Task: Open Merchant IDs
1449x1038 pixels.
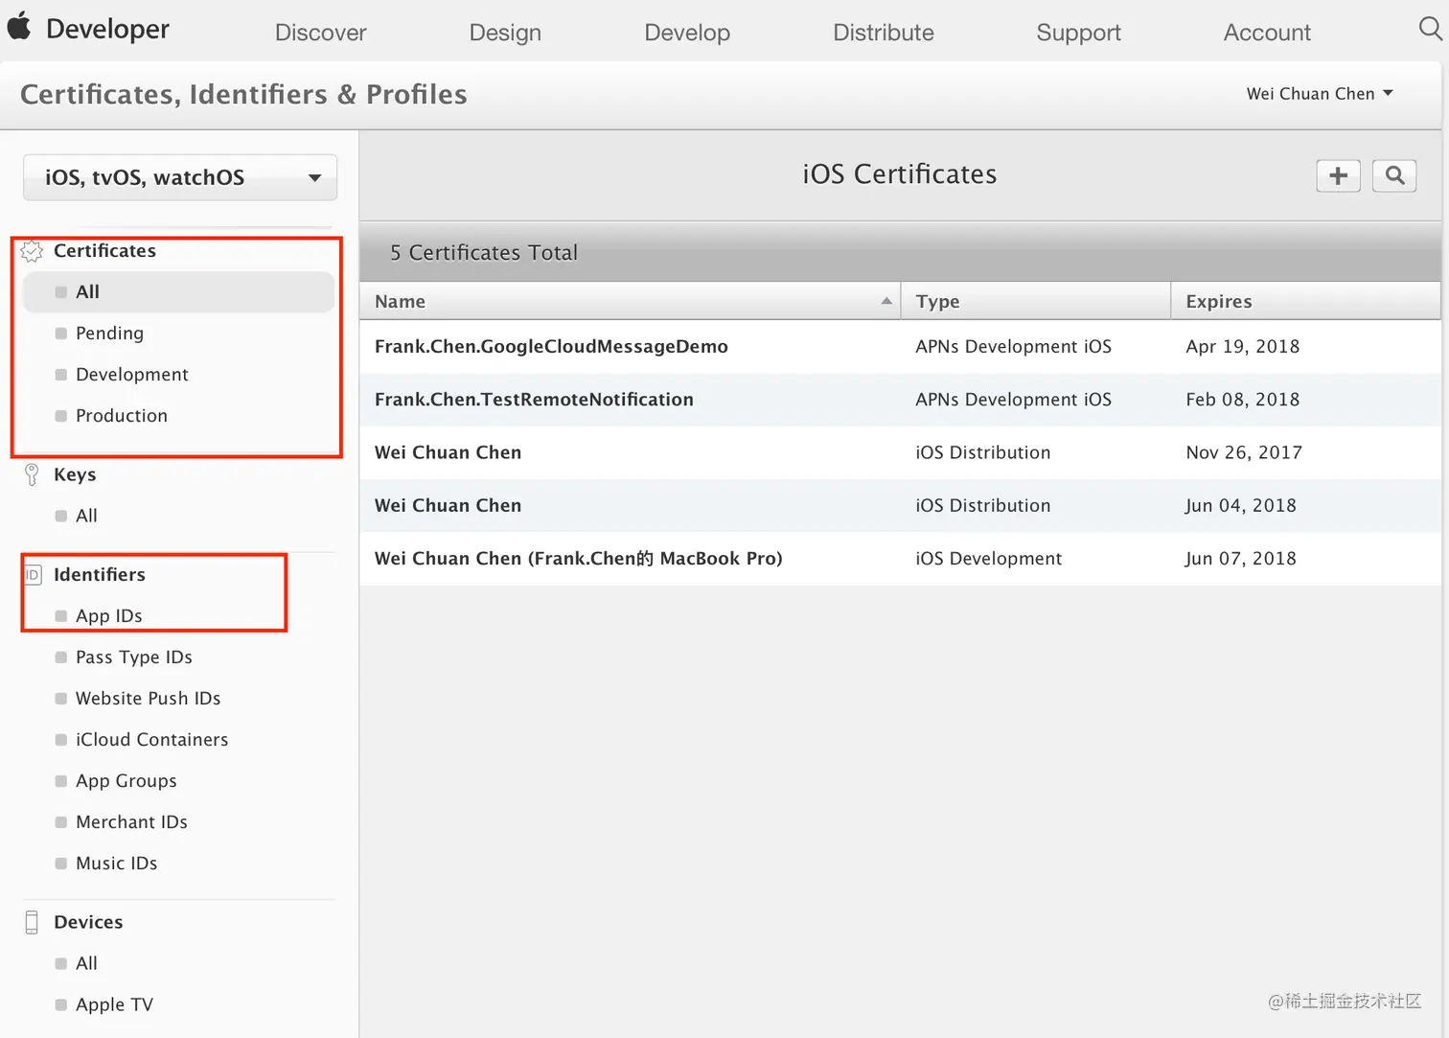Action: 131,822
